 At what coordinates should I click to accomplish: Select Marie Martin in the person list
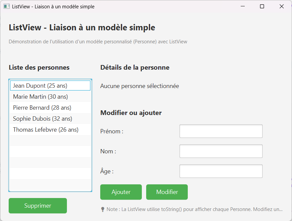pyautogui.click(x=50, y=96)
